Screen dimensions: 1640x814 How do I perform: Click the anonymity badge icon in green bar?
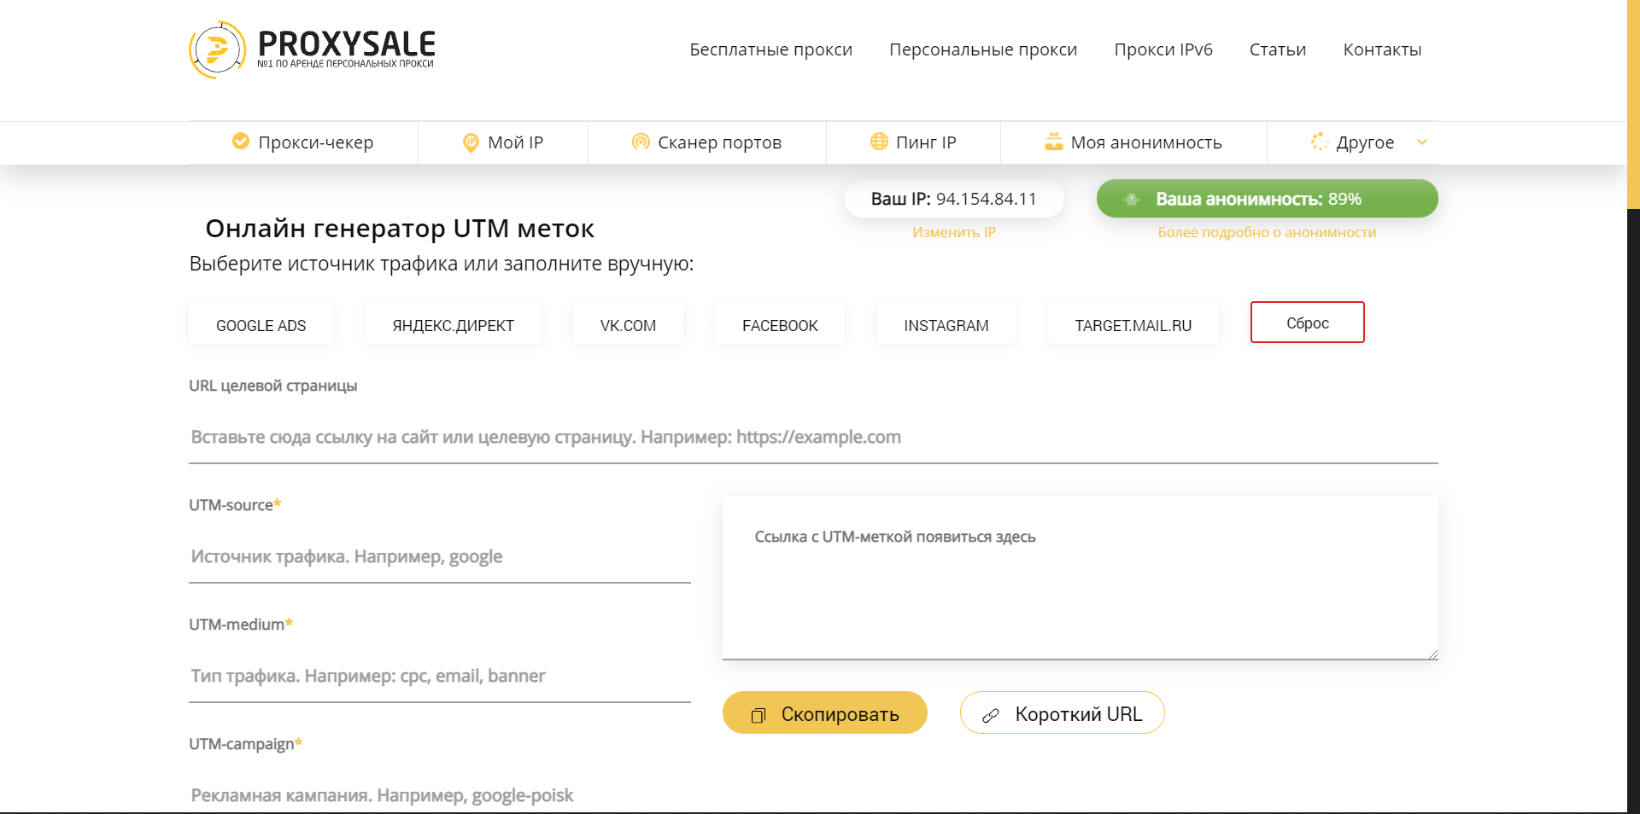1132,199
